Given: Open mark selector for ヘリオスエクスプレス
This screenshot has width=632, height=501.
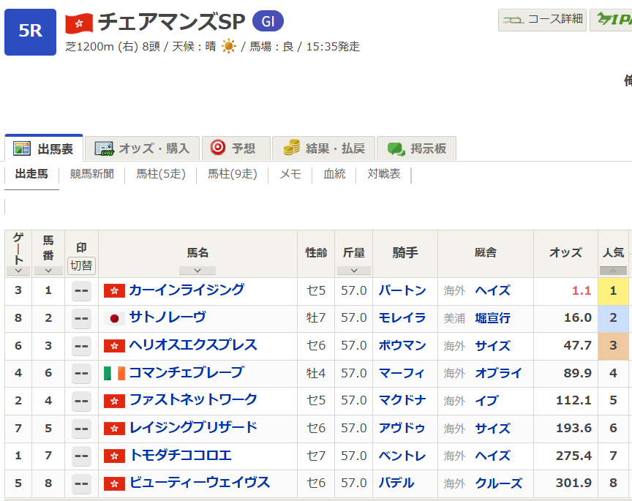Looking at the screenshot, I should tap(81, 346).
